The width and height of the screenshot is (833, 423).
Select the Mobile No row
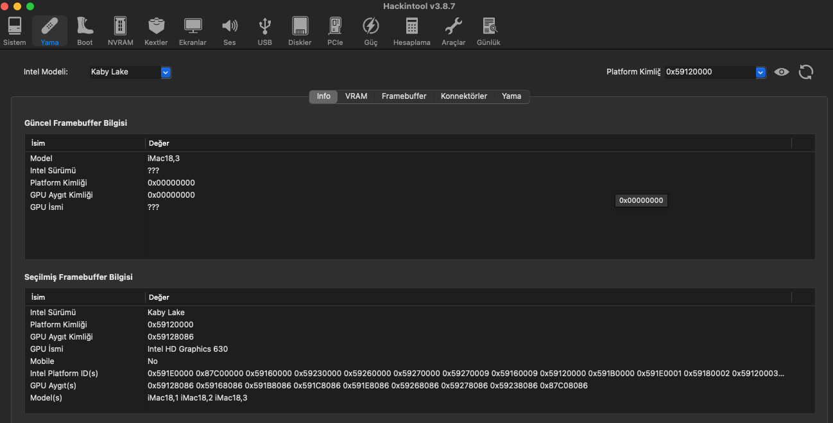coord(420,361)
